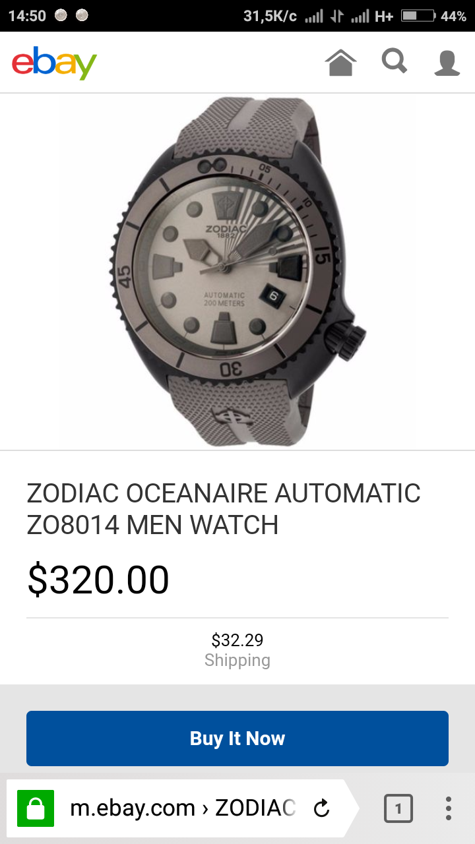475x844 pixels.
Task: Reload the page with refresh icon
Action: (x=321, y=808)
